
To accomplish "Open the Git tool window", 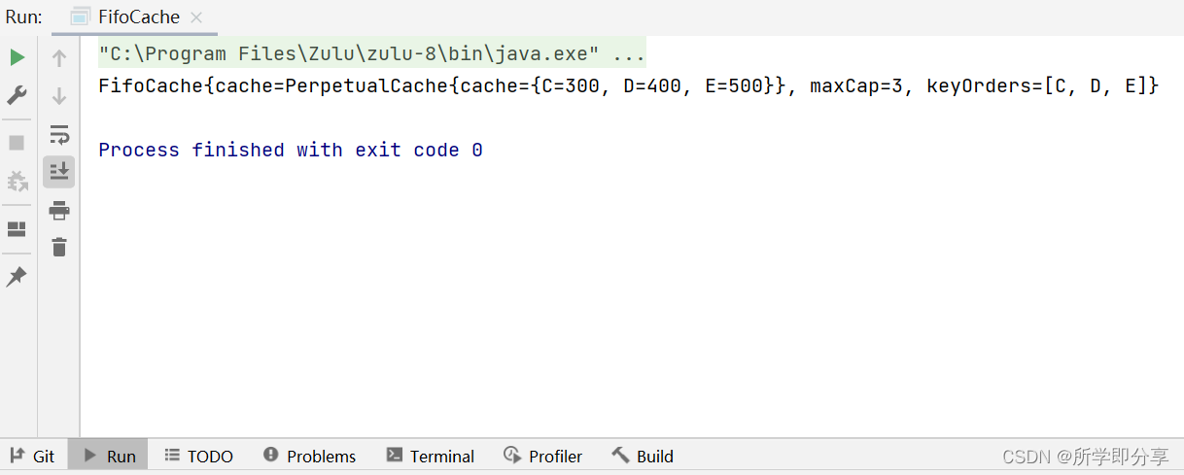I will 32,456.
